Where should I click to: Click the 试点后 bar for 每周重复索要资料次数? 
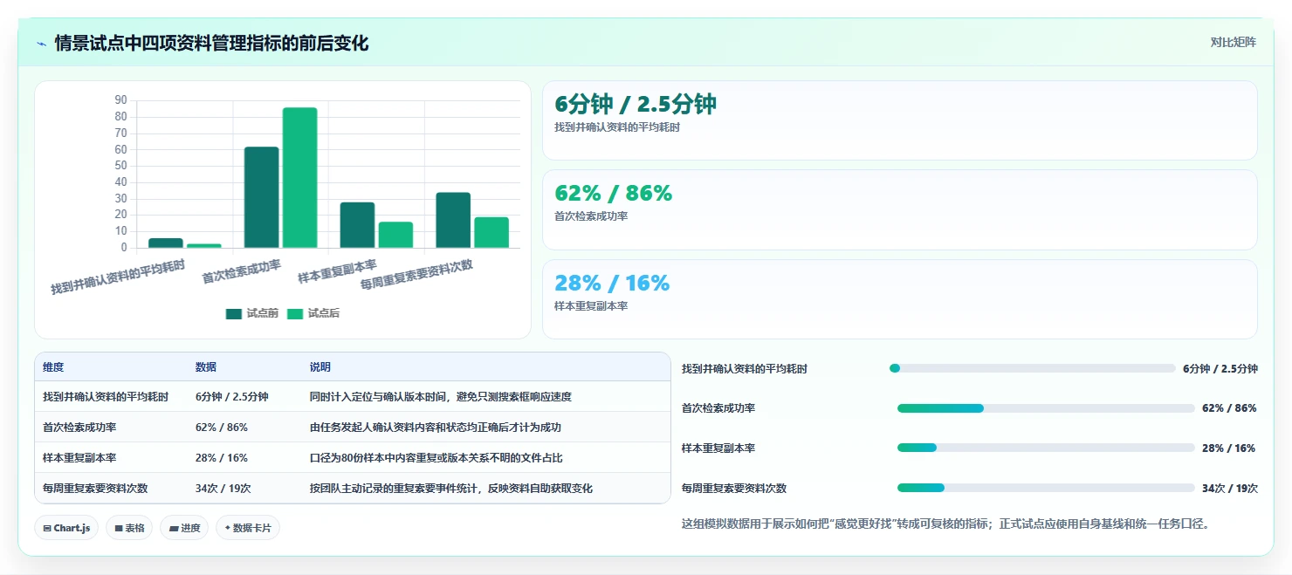tap(491, 232)
